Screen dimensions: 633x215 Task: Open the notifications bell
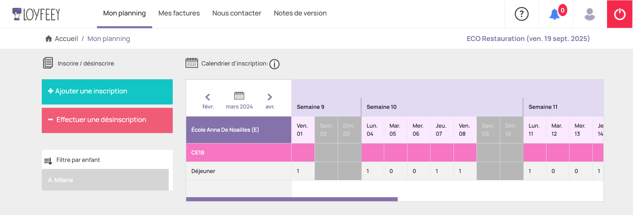point(555,14)
